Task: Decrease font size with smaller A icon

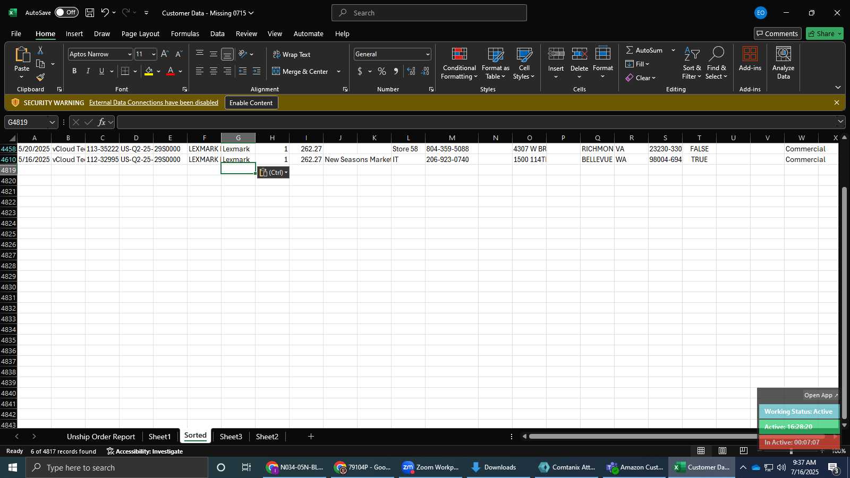Action: (x=178, y=54)
